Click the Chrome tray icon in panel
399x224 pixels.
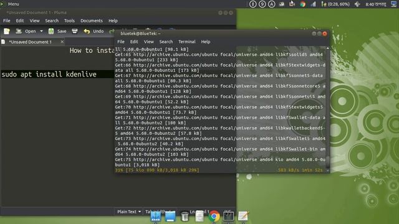(302, 4)
